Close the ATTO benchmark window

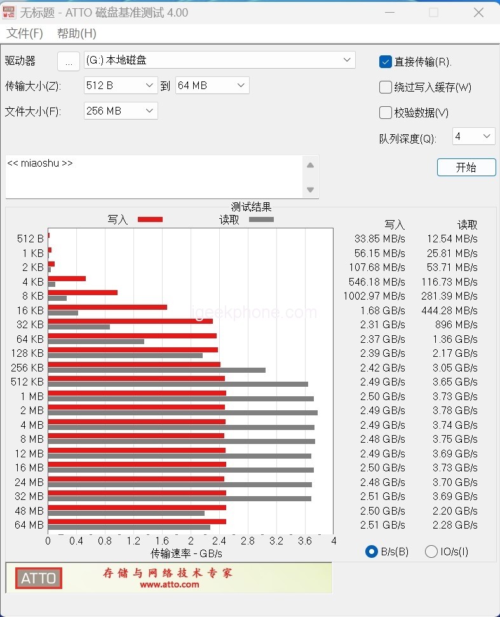point(478,12)
